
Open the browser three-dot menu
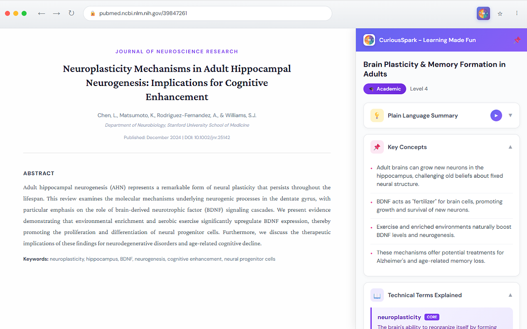(x=517, y=13)
